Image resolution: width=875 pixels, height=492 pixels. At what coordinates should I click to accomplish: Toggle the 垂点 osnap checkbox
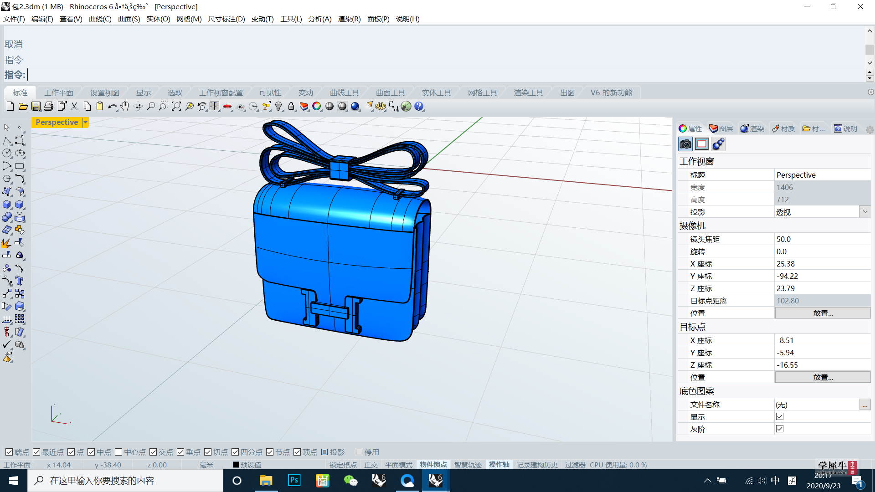[180, 452]
